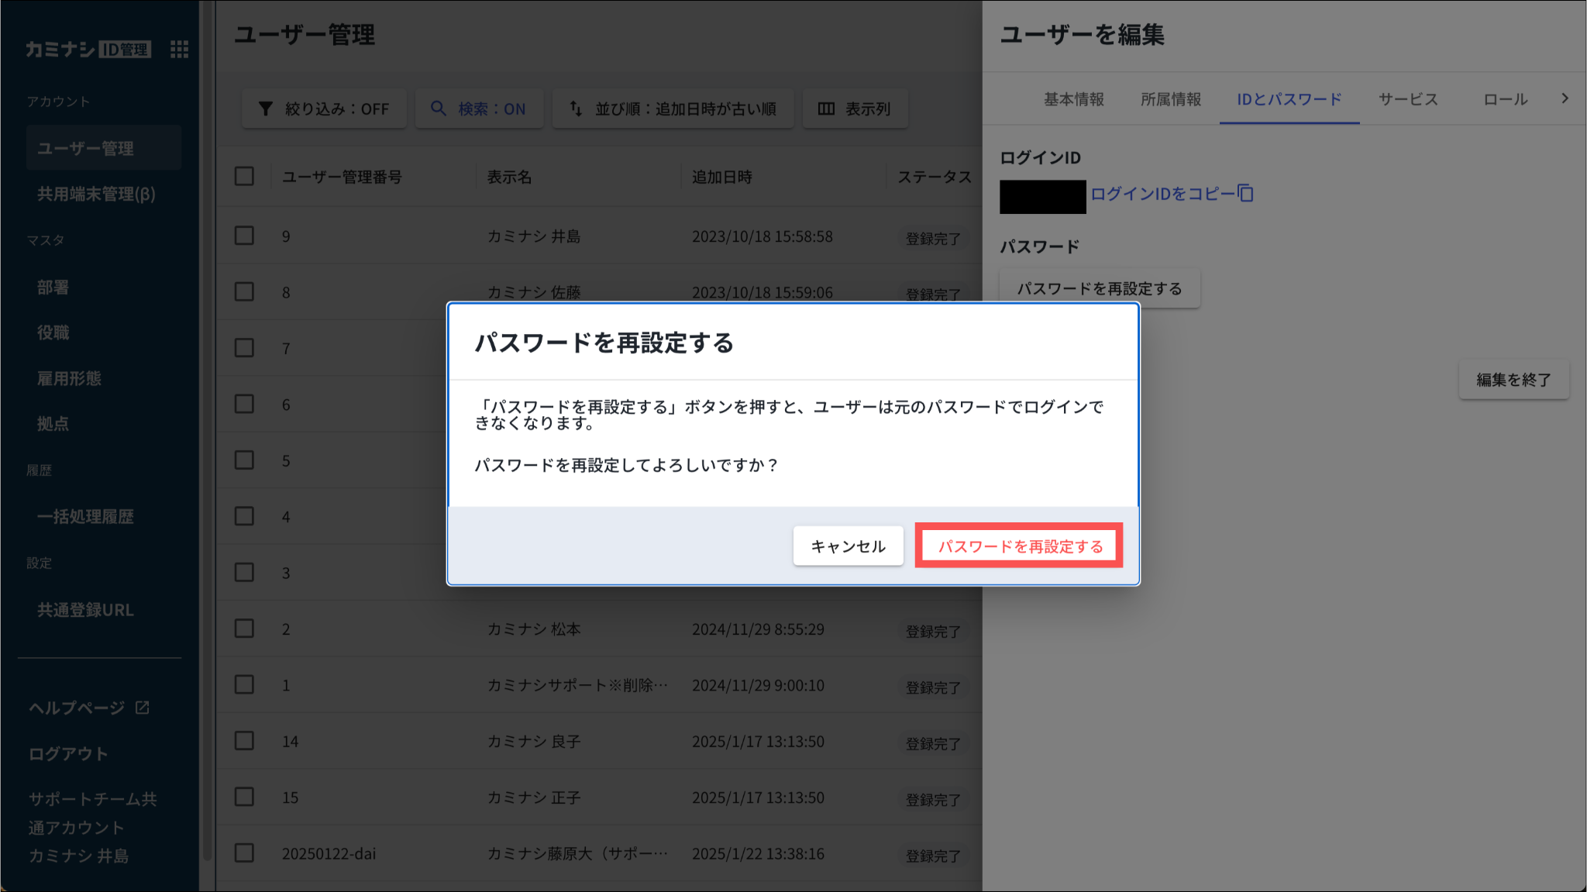
Task: Switch to the 基本情報 tab
Action: (1073, 99)
